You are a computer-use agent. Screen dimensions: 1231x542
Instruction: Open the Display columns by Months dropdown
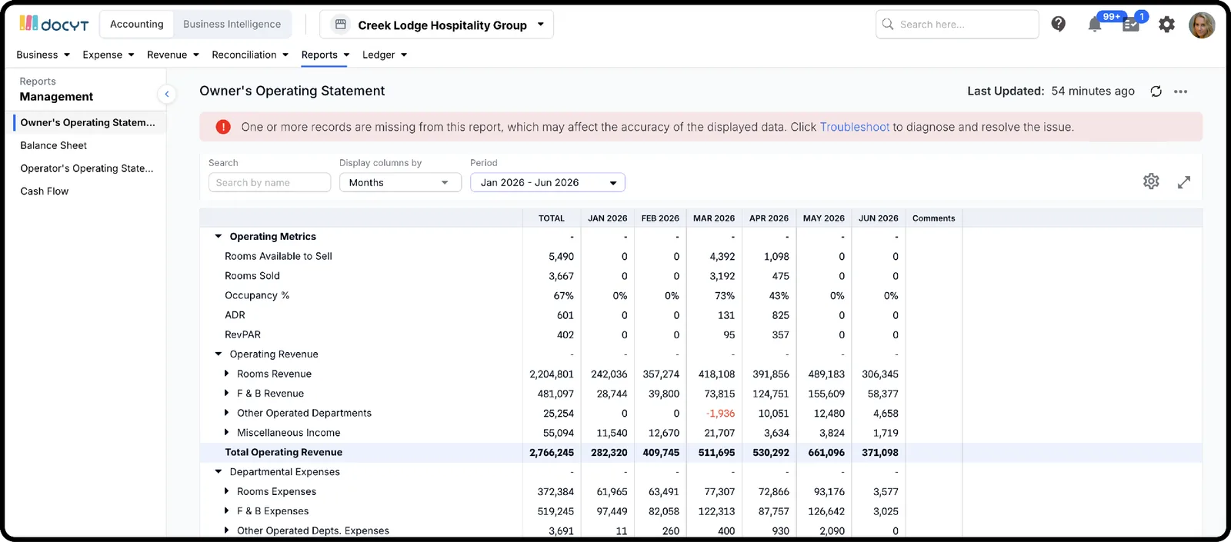400,182
